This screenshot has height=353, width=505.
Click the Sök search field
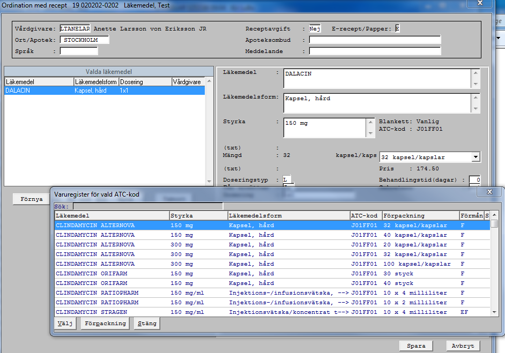coord(148,206)
